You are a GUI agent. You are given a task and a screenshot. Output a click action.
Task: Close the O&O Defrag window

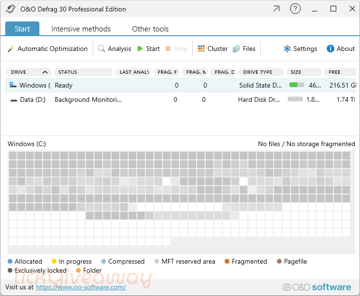(352, 9)
